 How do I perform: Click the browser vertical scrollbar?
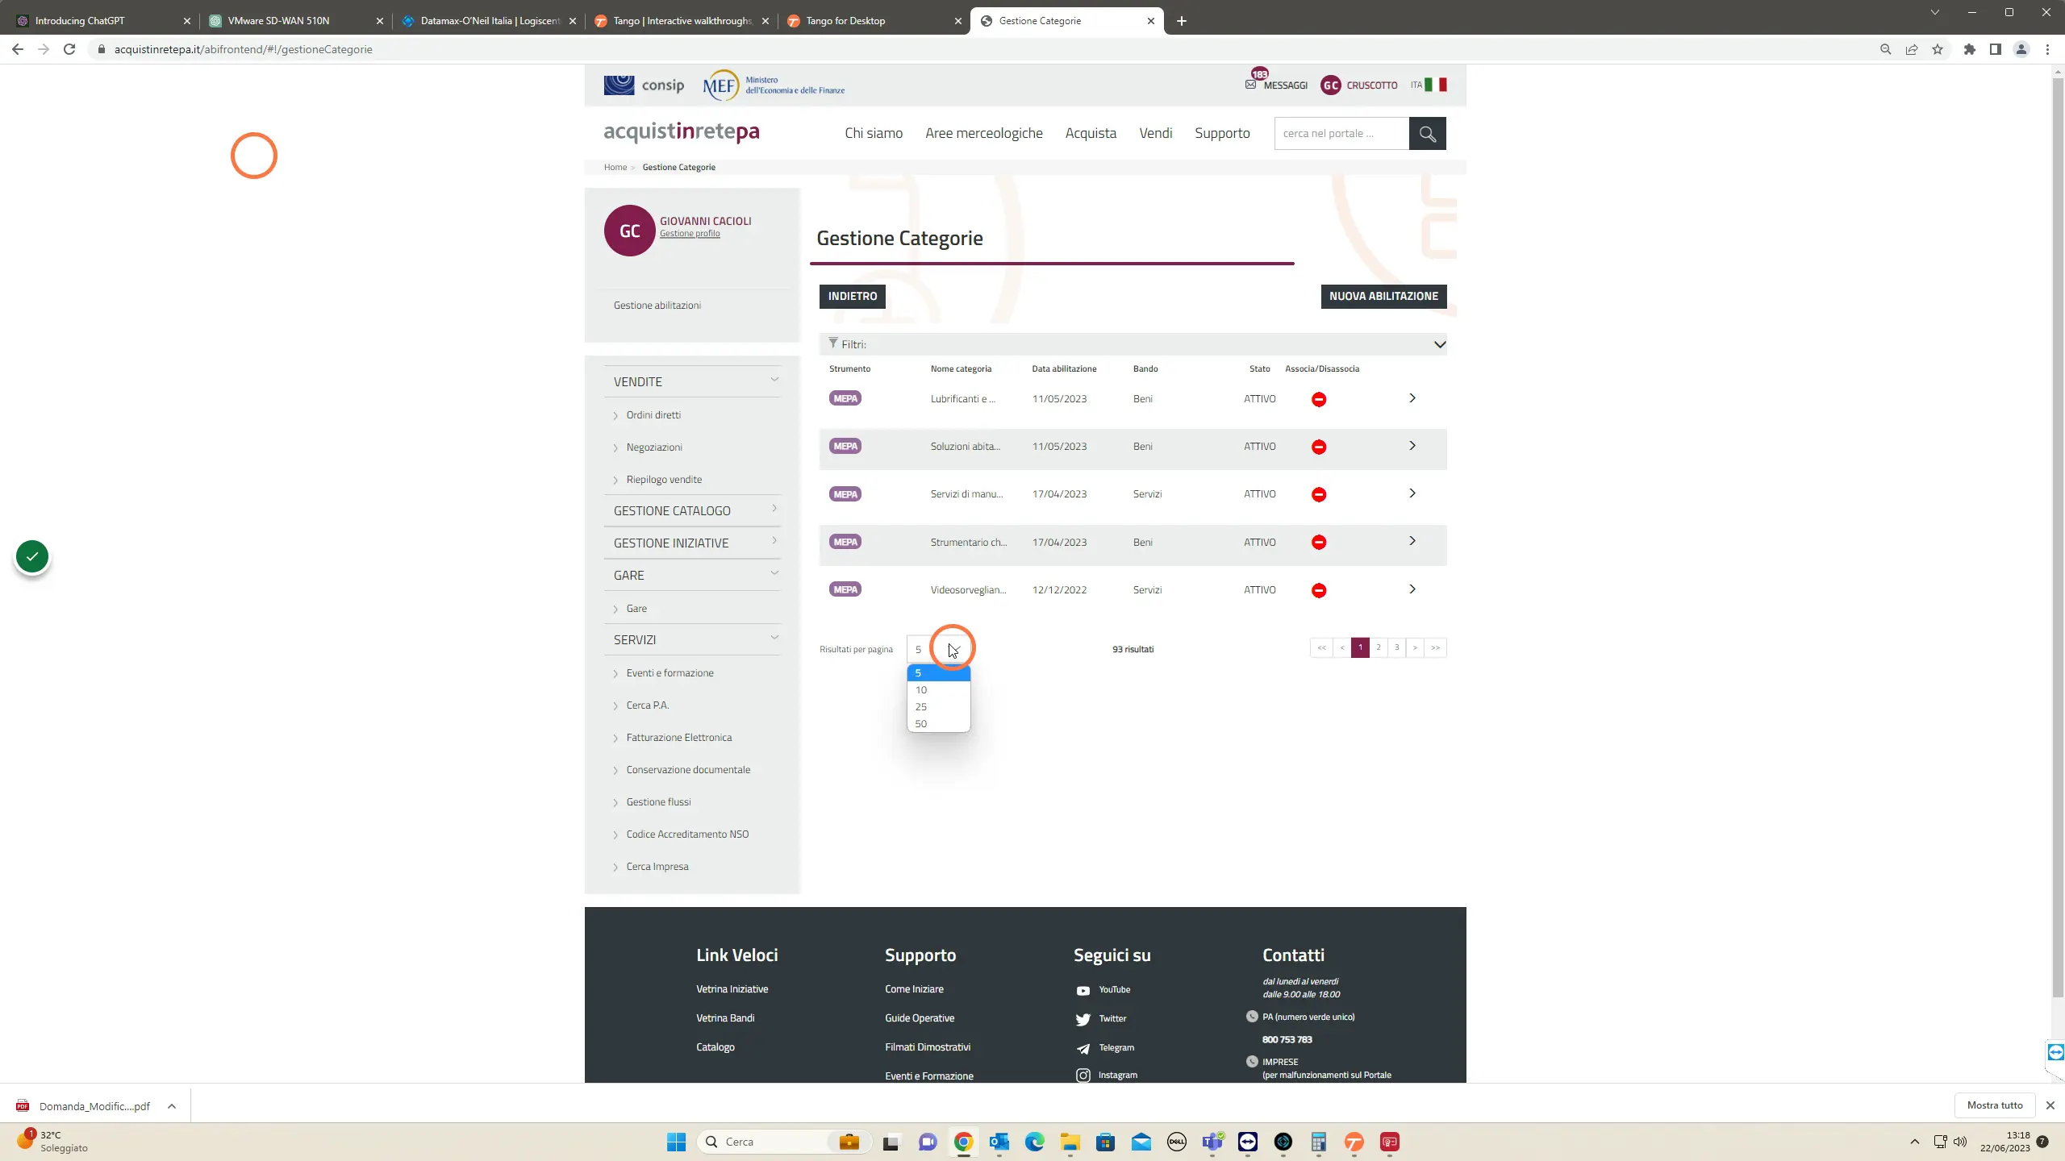point(2058,536)
